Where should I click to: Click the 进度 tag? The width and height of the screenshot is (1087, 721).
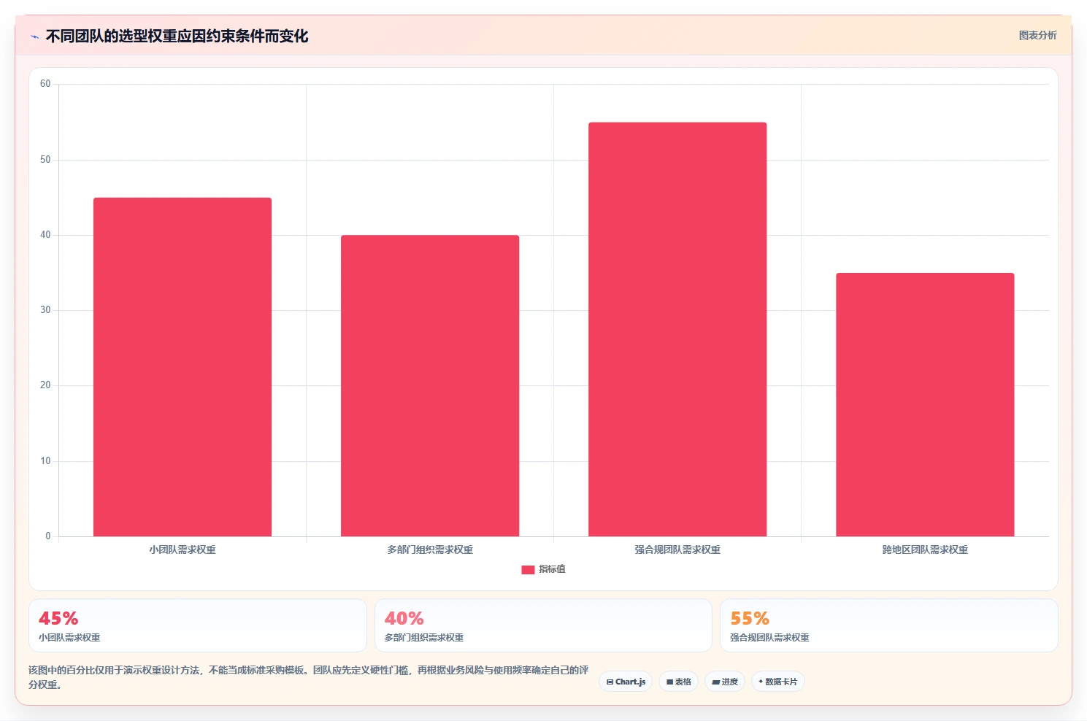tap(724, 682)
